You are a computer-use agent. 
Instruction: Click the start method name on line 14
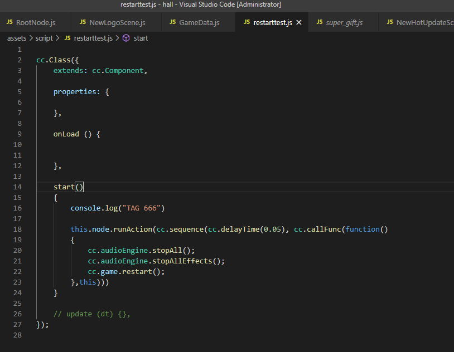click(x=64, y=187)
